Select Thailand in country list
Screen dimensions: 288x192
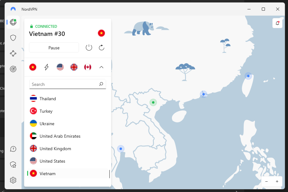(68, 99)
